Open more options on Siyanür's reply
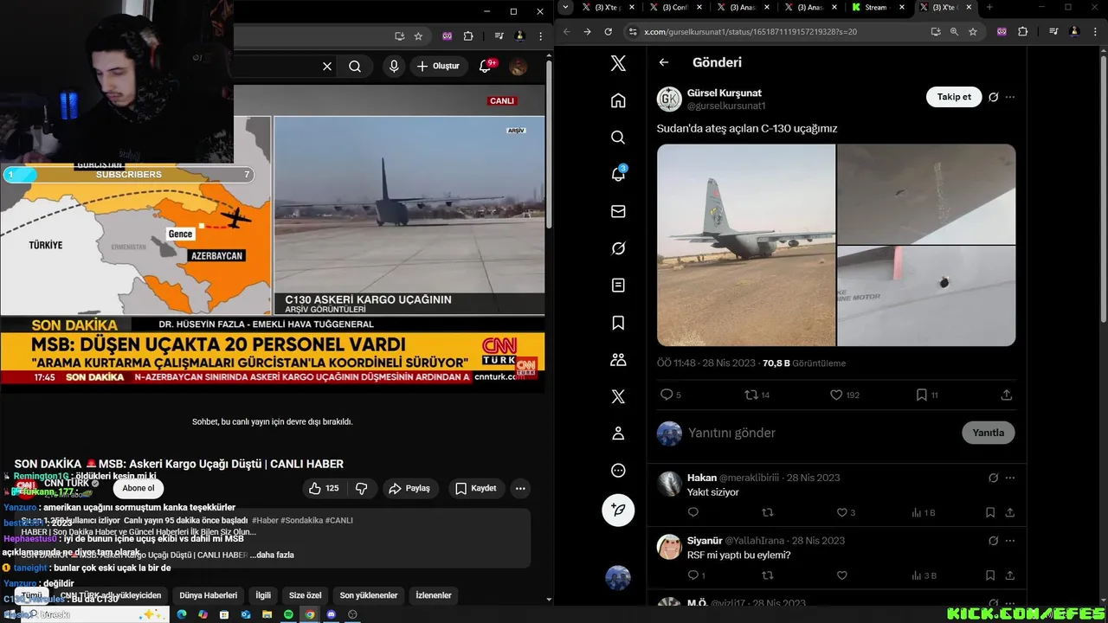The height and width of the screenshot is (623, 1108). [1010, 540]
